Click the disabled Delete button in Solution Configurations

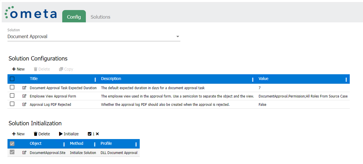[x=42, y=69]
